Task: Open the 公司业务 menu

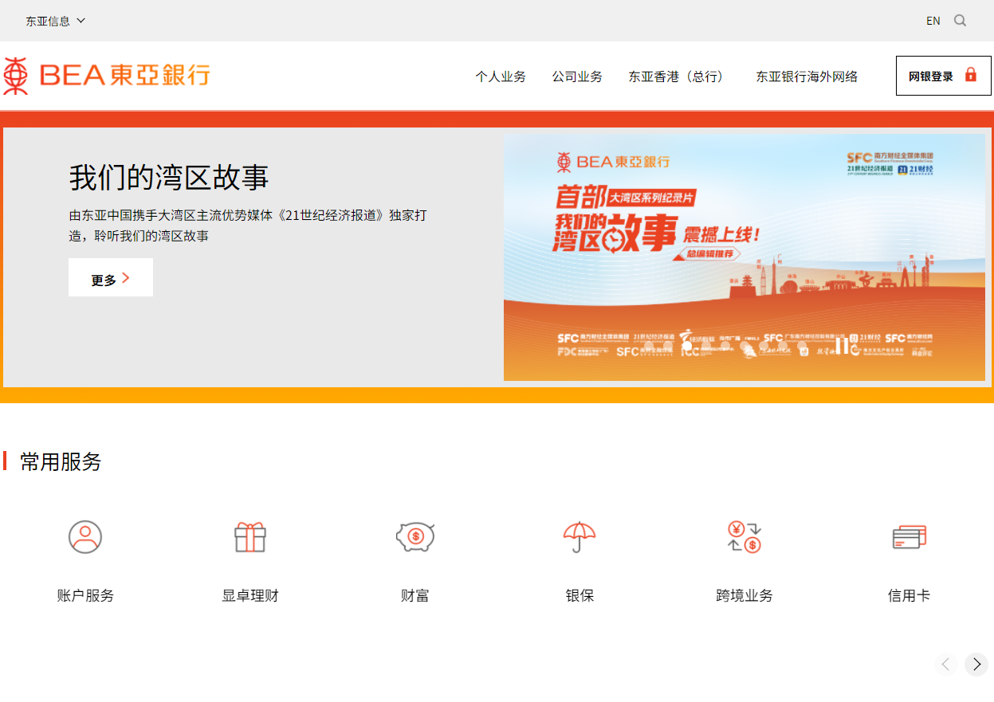Action: pyautogui.click(x=577, y=76)
